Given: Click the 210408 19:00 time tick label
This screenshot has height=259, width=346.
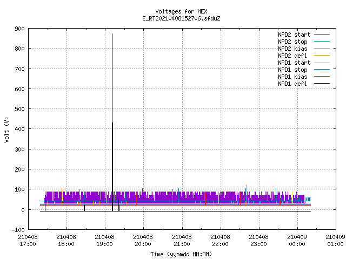Looking at the screenshot, I should [104, 241].
